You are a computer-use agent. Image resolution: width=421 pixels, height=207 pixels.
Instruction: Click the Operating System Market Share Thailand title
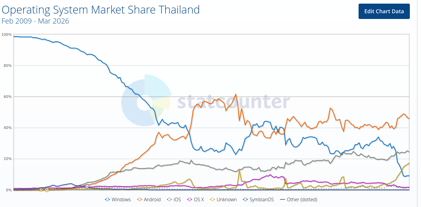click(100, 10)
